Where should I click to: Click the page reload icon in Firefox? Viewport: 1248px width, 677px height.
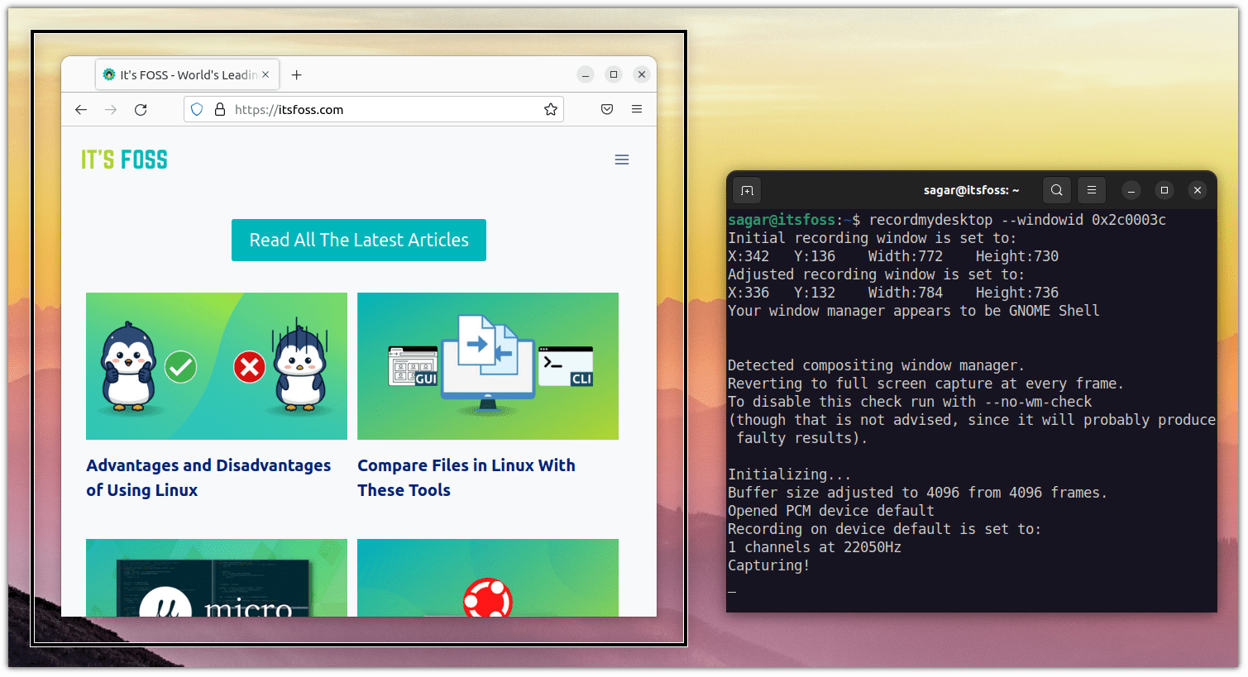click(140, 108)
